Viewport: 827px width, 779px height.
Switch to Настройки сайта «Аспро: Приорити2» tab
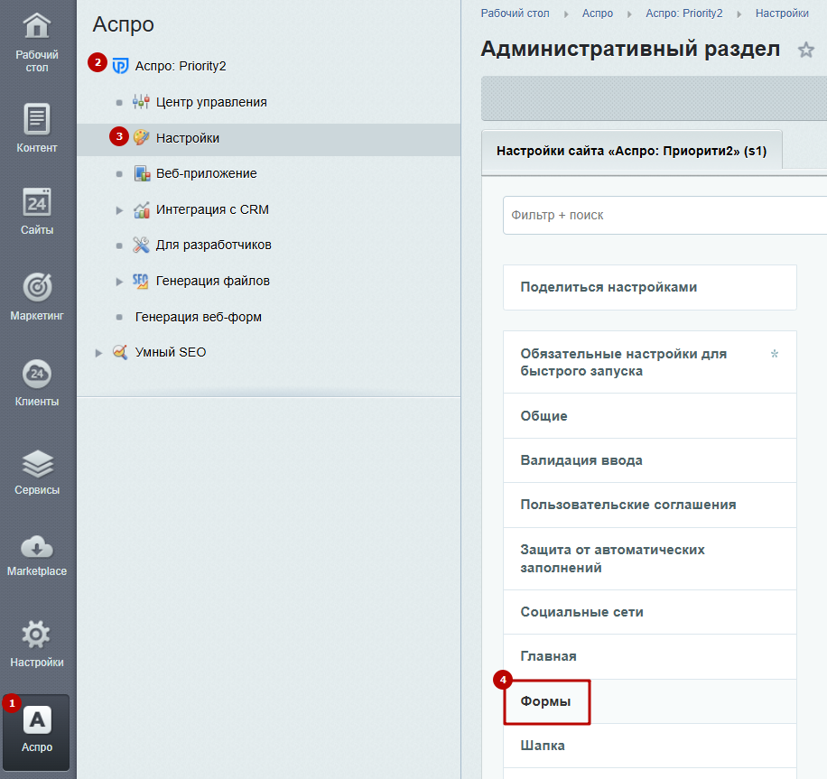[x=631, y=151]
